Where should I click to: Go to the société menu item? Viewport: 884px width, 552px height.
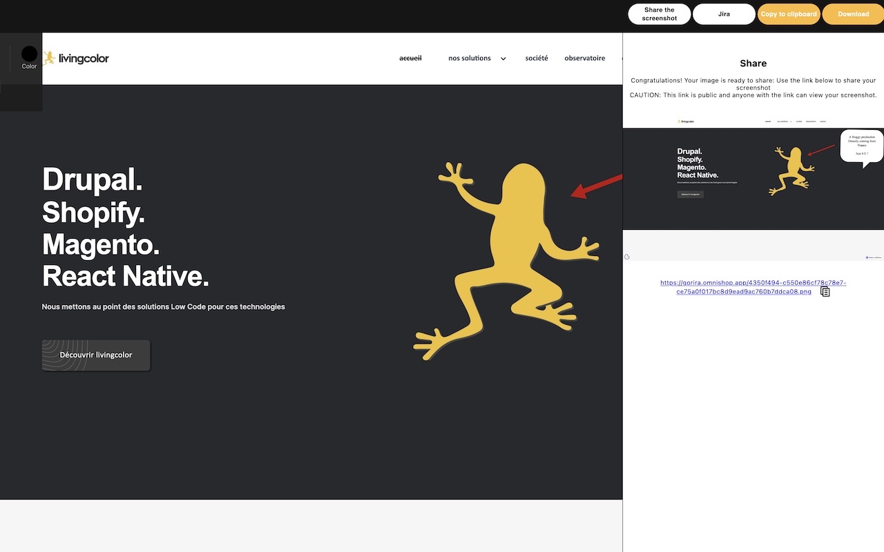[x=537, y=58]
